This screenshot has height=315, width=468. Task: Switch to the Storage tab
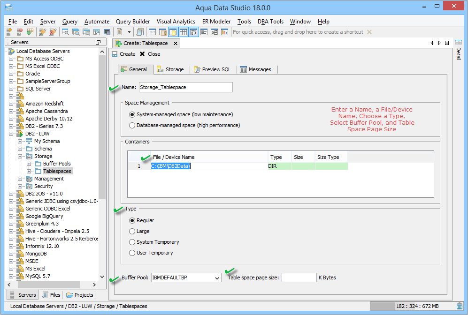170,69
